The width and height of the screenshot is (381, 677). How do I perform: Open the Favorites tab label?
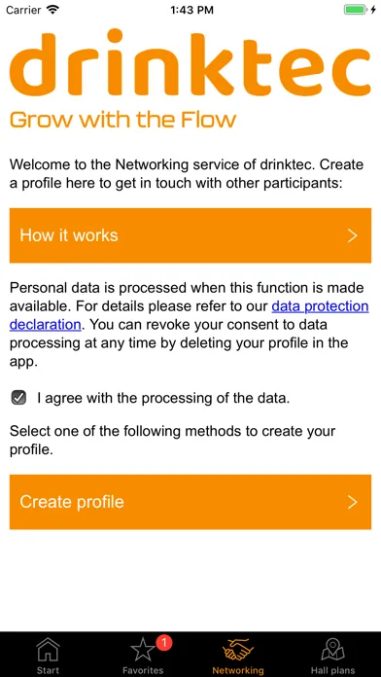143,670
